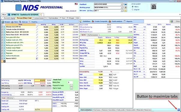Open the P-Size tab
The image size is (181, 112).
62,18
